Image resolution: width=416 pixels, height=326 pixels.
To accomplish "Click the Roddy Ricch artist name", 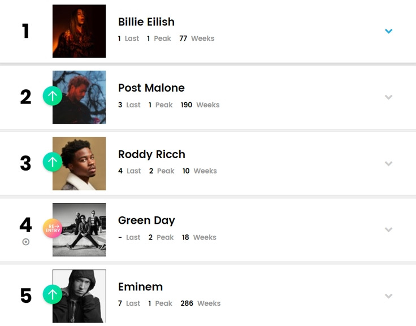I will pyautogui.click(x=151, y=154).
